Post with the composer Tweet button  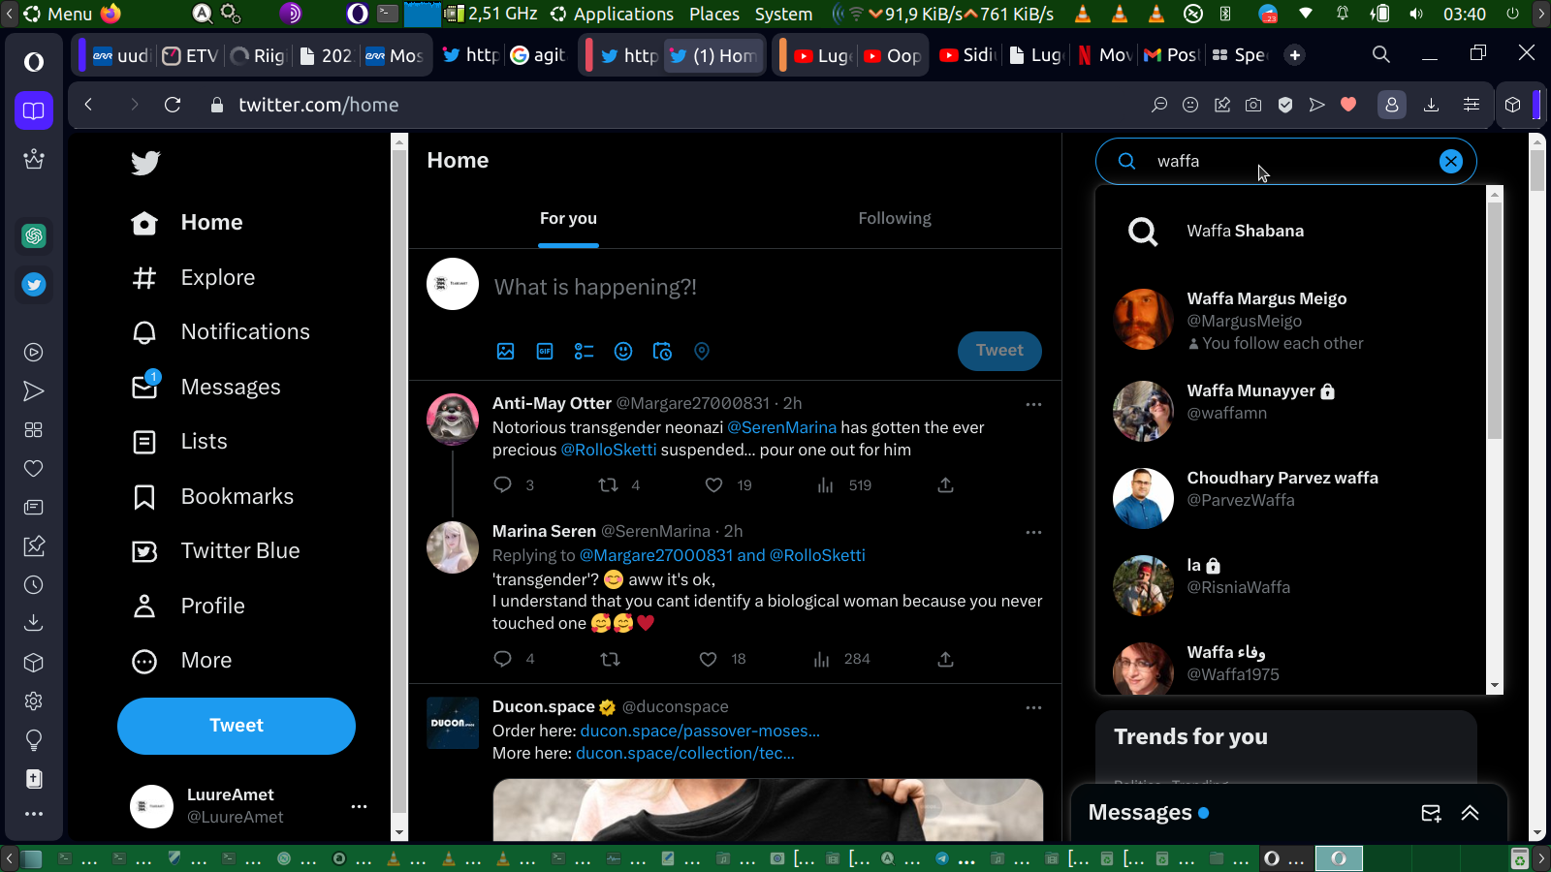pos(999,351)
